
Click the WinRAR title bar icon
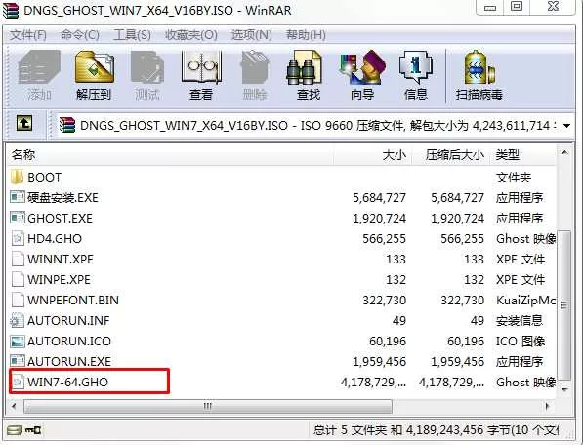(11, 10)
